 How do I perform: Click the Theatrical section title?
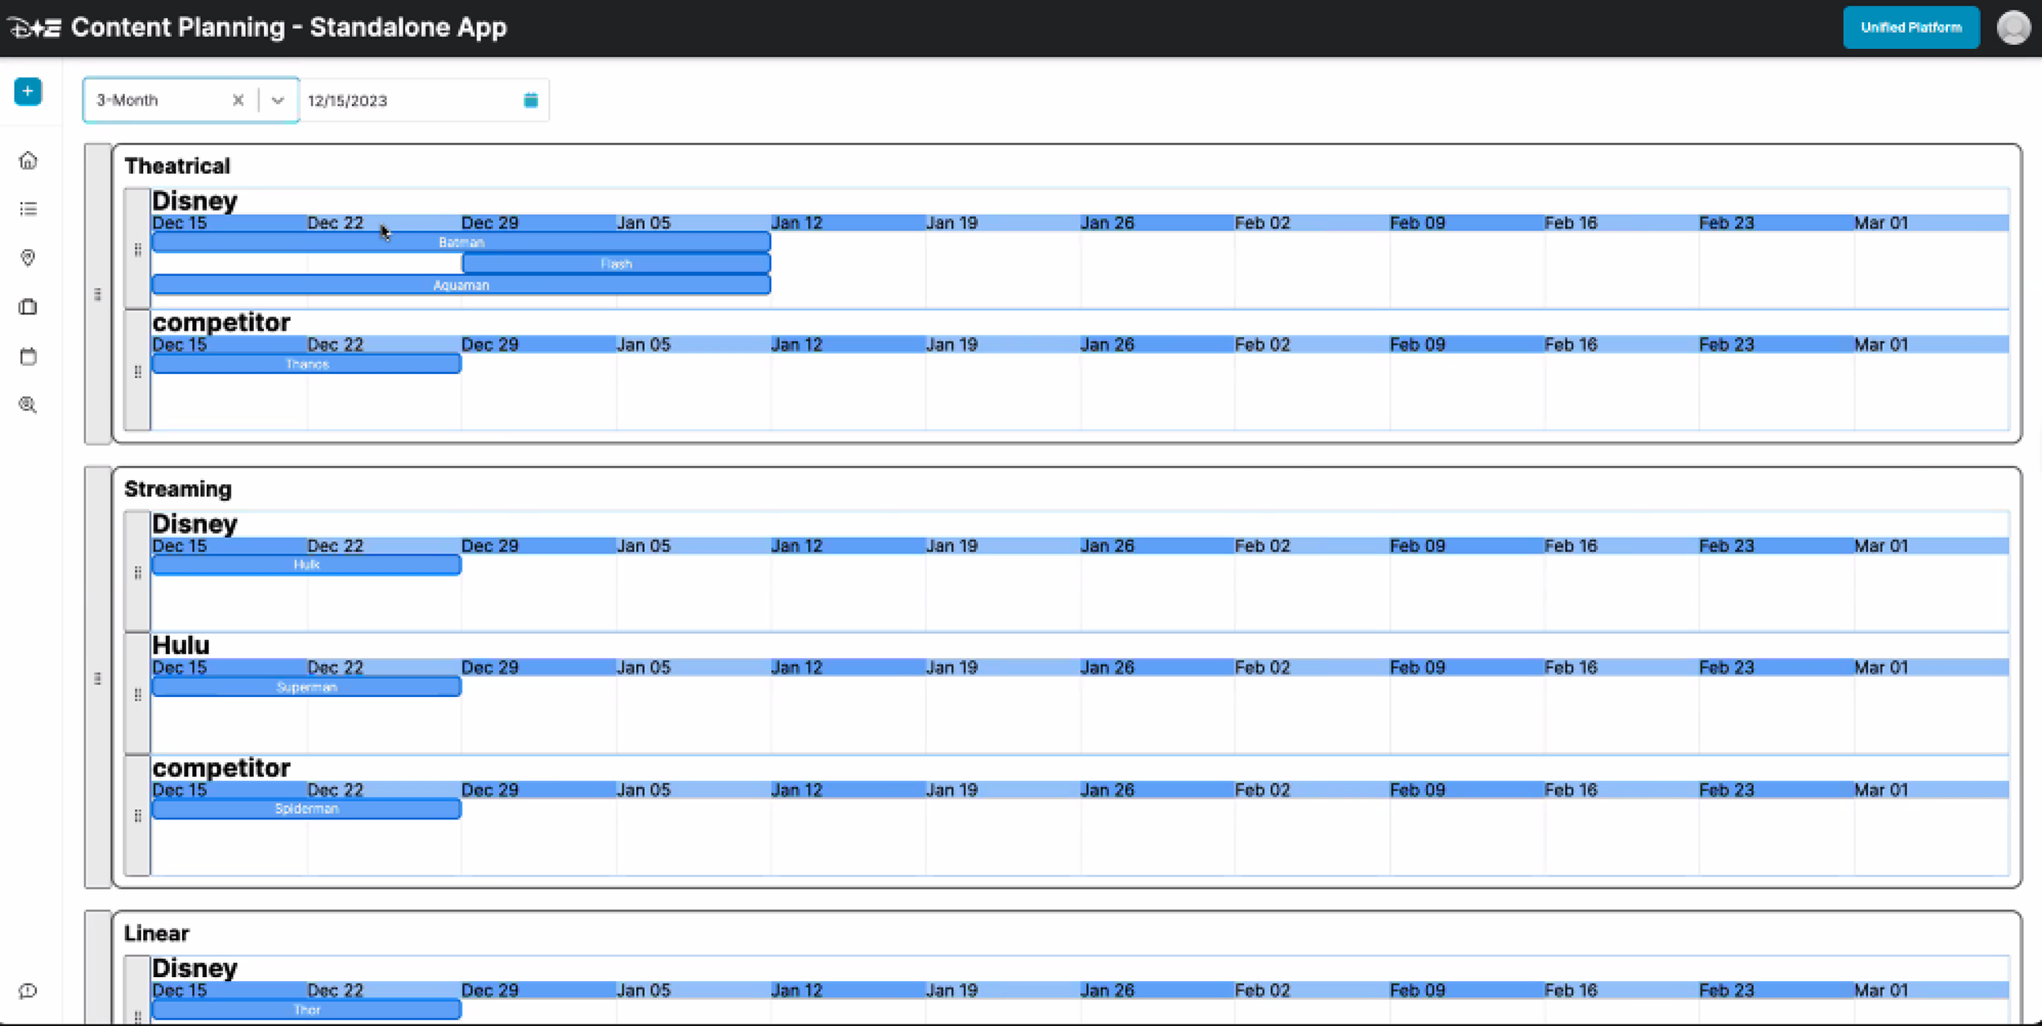pyautogui.click(x=177, y=166)
